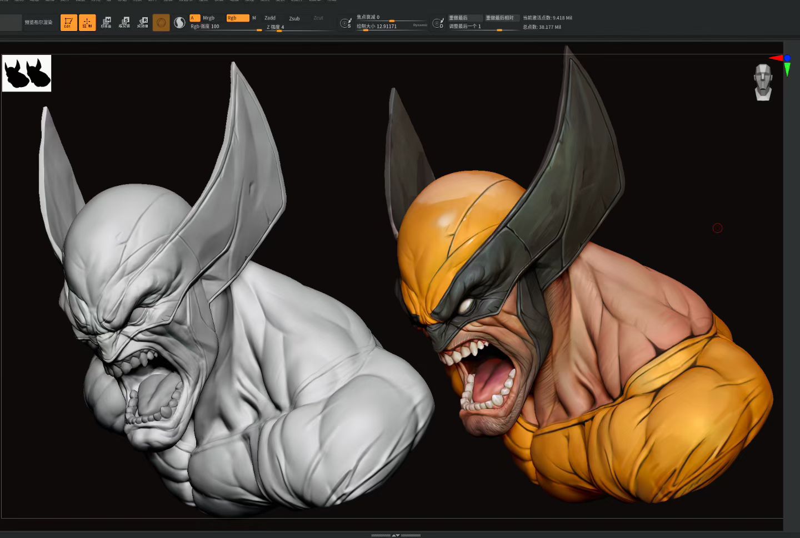This screenshot has width=800, height=538.
Task: Select the Rotate gizmo icon (R)
Action: pos(143,23)
